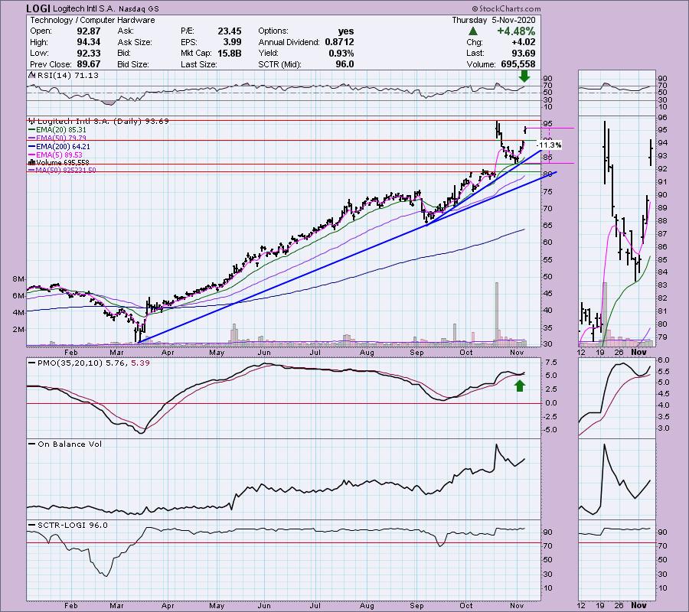The width and height of the screenshot is (689, 612).
Task: Click the price bar icon before the Daily legend
Action: point(32,121)
